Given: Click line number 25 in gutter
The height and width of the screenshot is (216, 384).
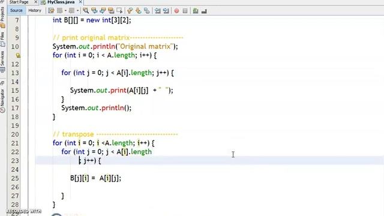Looking at the screenshot, I should [x=15, y=178].
